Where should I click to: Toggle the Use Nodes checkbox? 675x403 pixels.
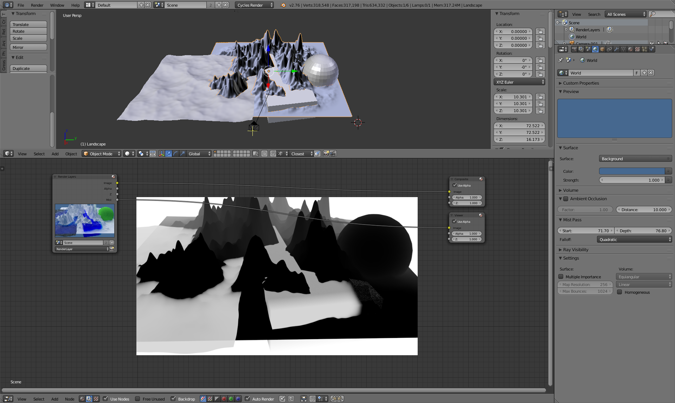(105, 399)
